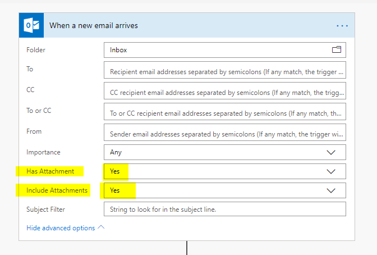377x255 pixels.
Task: Click the Importance dropdown chevron arrow
Action: [331, 152]
